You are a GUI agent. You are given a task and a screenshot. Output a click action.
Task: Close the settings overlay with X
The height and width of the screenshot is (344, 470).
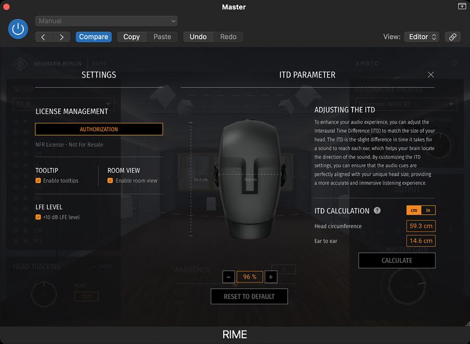[431, 74]
